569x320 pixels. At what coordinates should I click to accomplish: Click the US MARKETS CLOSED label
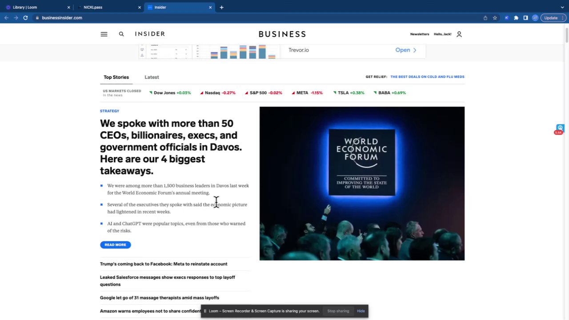point(122,91)
